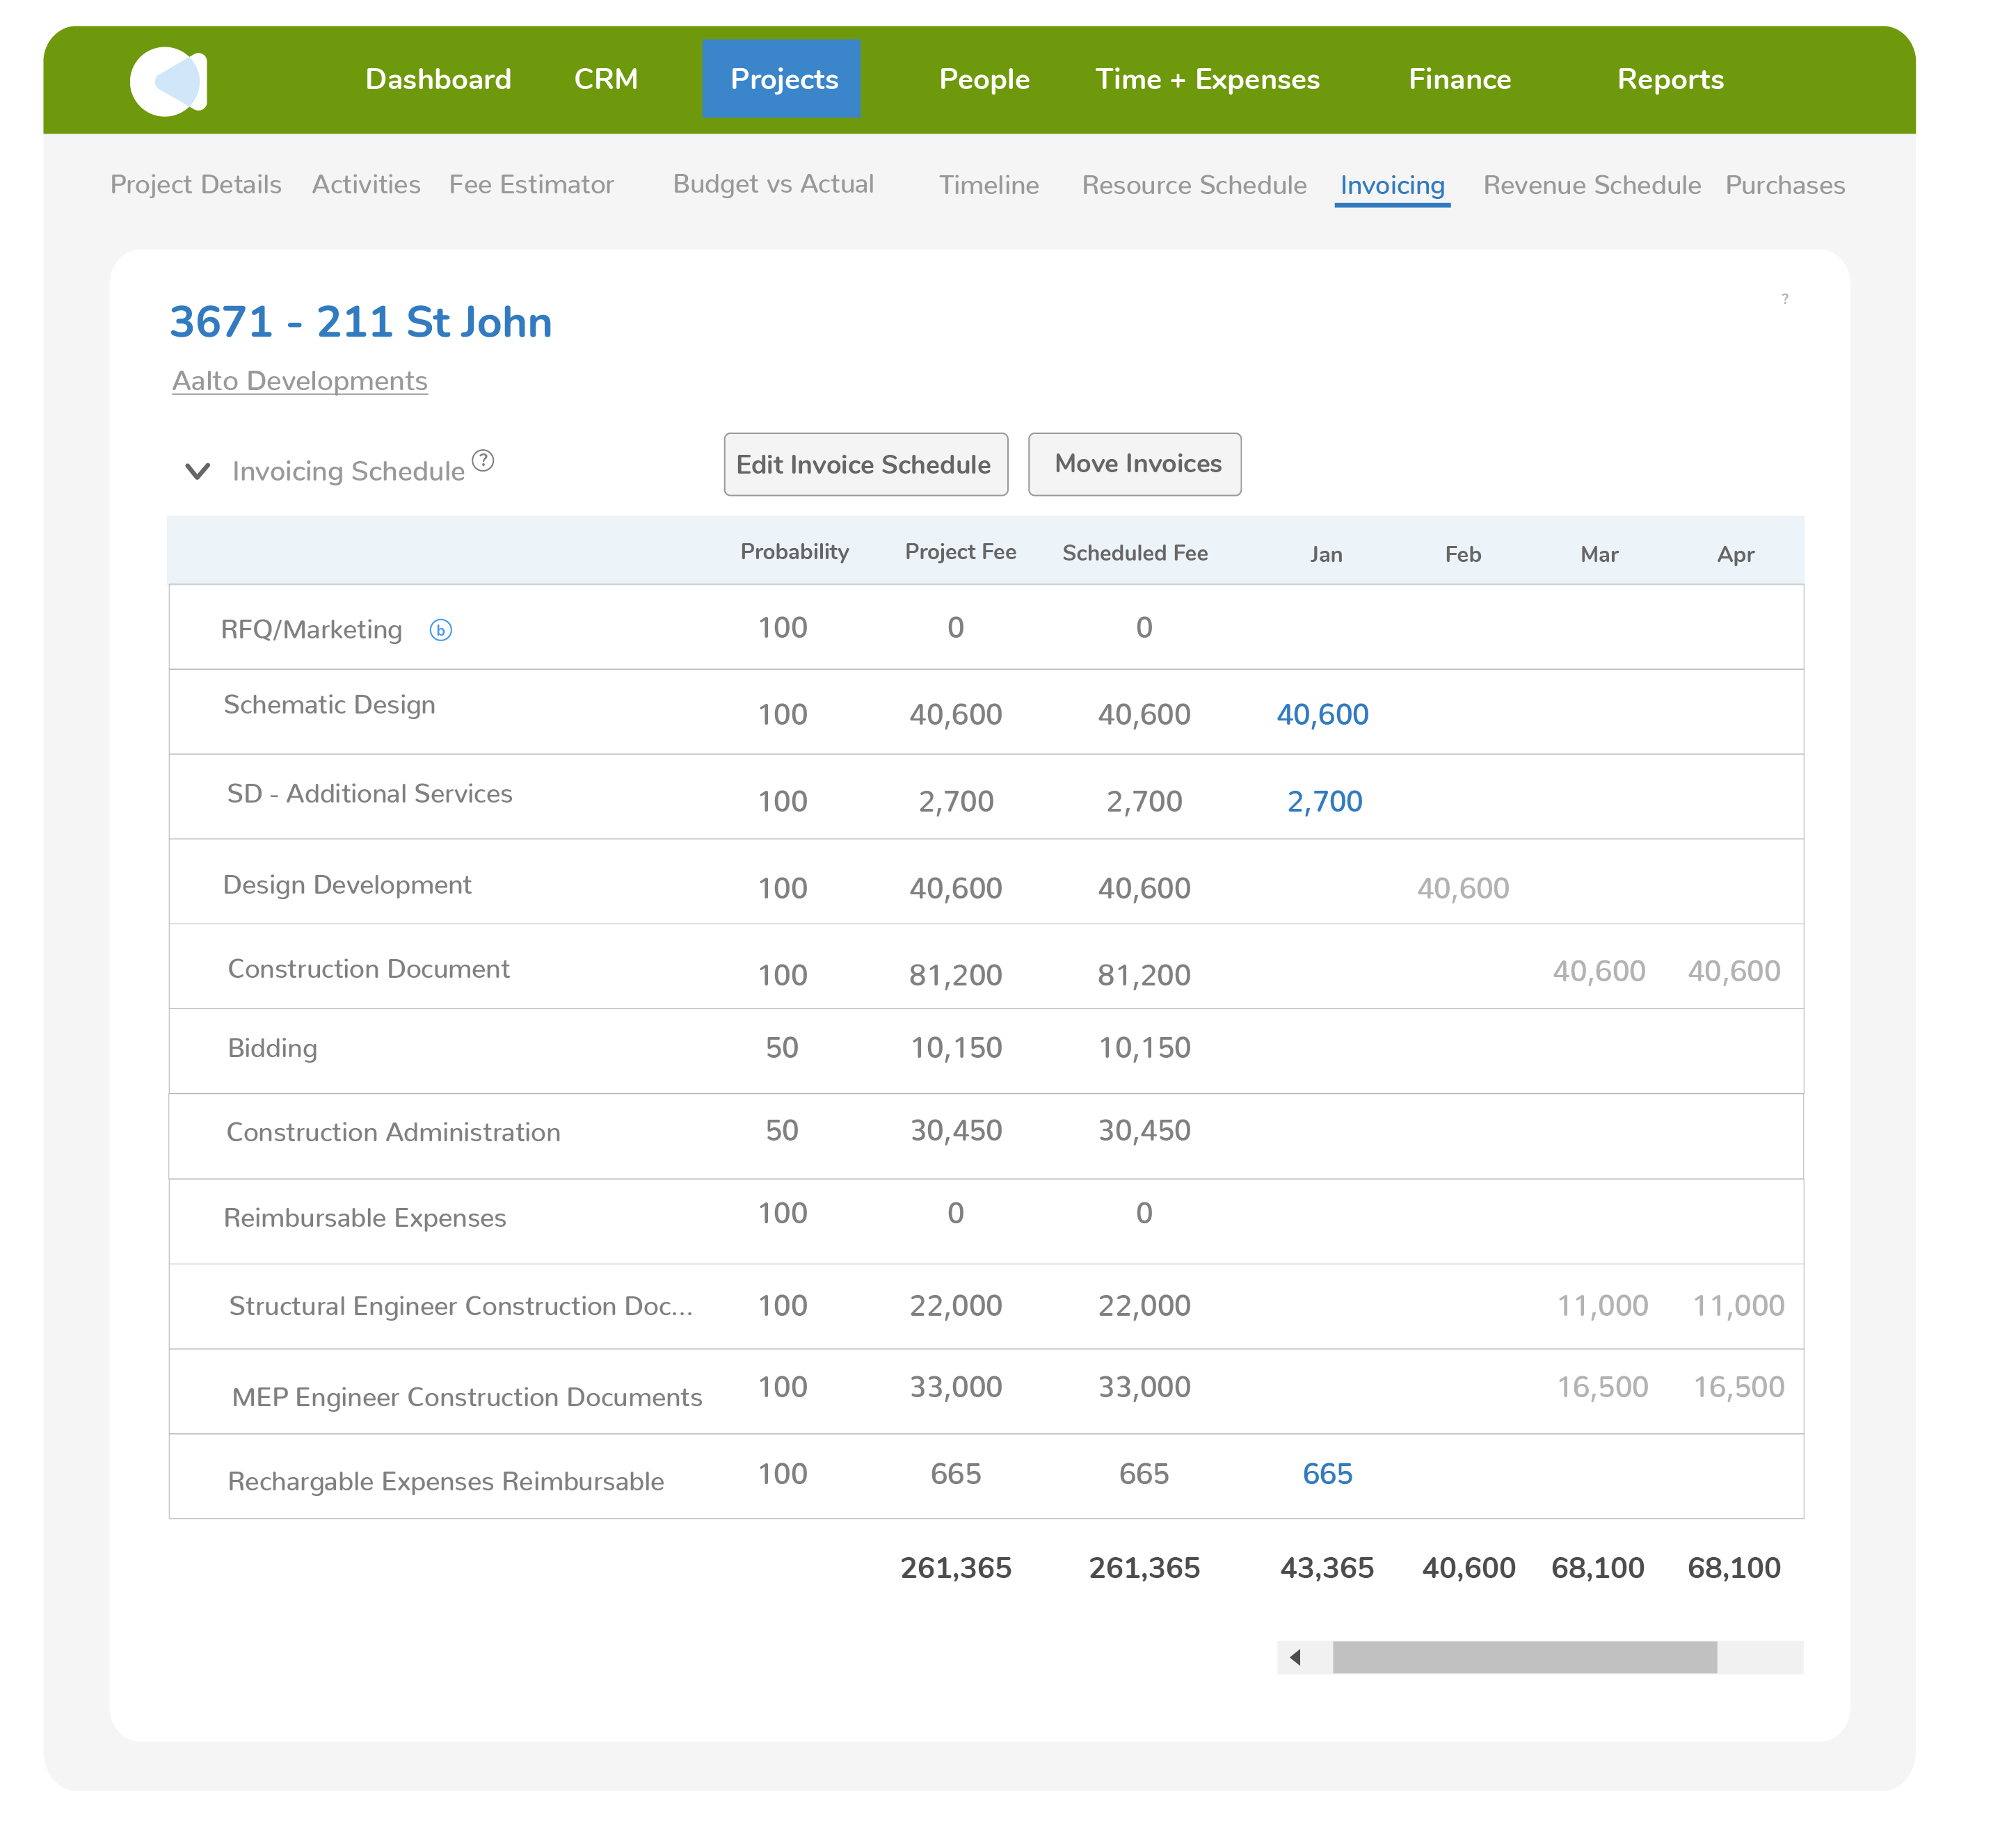The image size is (2016, 1836).
Task: Click left arrow of horizontal scrollbar
Action: (x=1296, y=1657)
